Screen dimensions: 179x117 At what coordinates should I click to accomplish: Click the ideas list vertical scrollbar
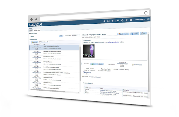pos(80,63)
